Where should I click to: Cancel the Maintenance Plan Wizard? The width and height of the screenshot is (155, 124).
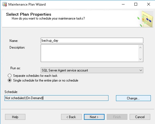[140, 117]
